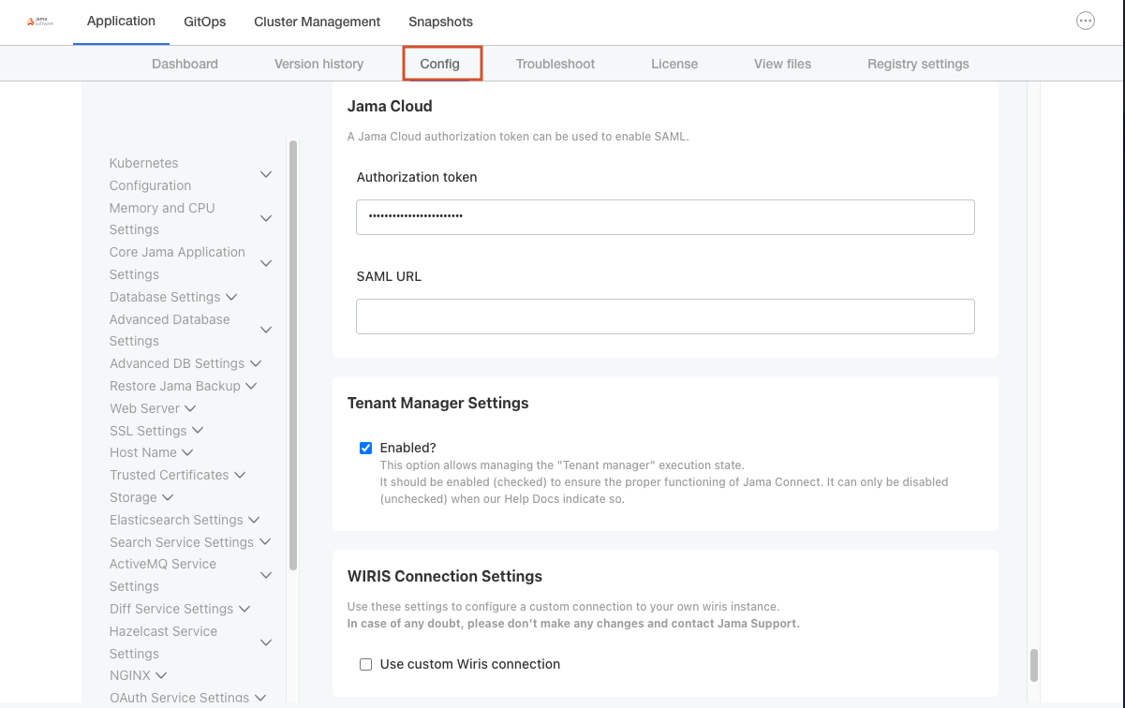Check Use custom Wiris connection
The height and width of the screenshot is (708, 1125).
(x=366, y=664)
